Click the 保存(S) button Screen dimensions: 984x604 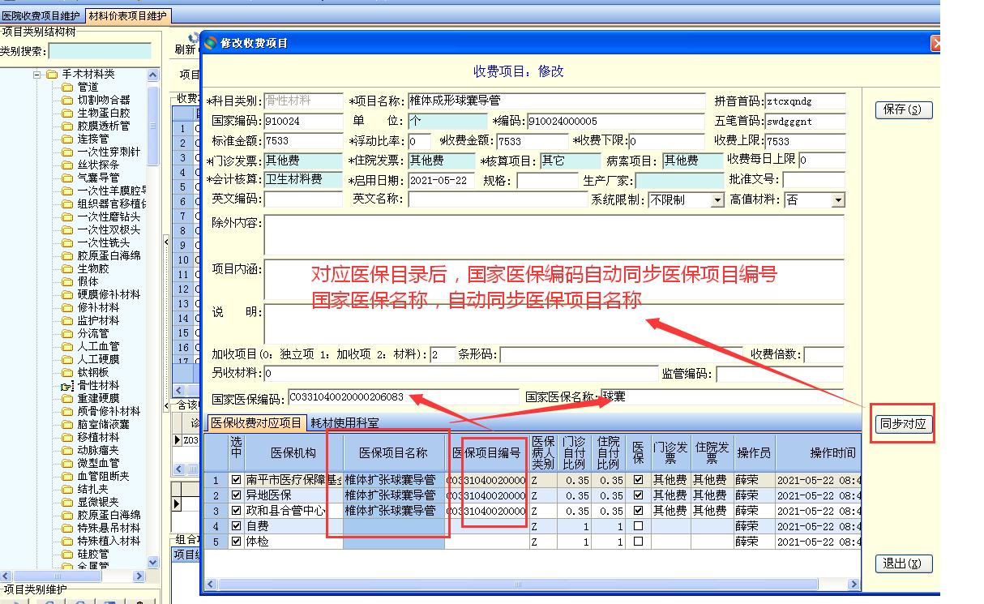coord(904,110)
